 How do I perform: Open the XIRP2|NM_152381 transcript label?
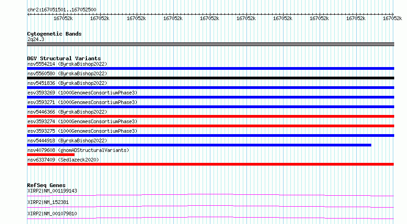pyautogui.click(x=48, y=202)
